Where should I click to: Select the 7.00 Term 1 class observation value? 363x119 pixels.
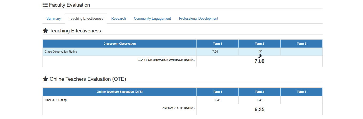coord(215,52)
